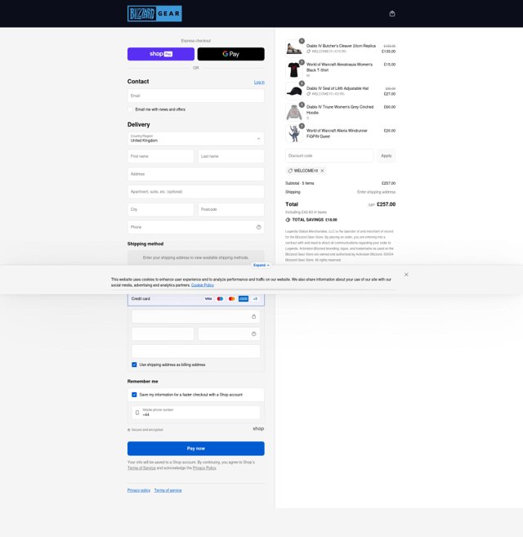Click the phone field help icon

tap(258, 227)
